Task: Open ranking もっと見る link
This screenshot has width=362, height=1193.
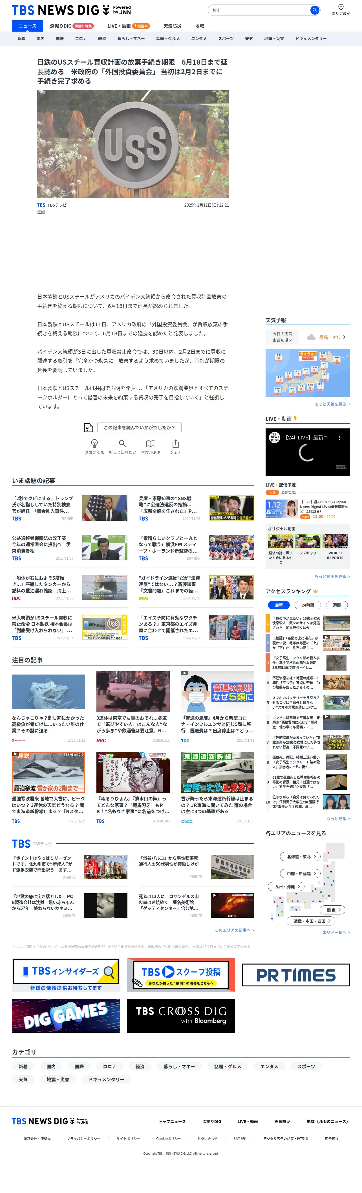Action: pyautogui.click(x=338, y=819)
